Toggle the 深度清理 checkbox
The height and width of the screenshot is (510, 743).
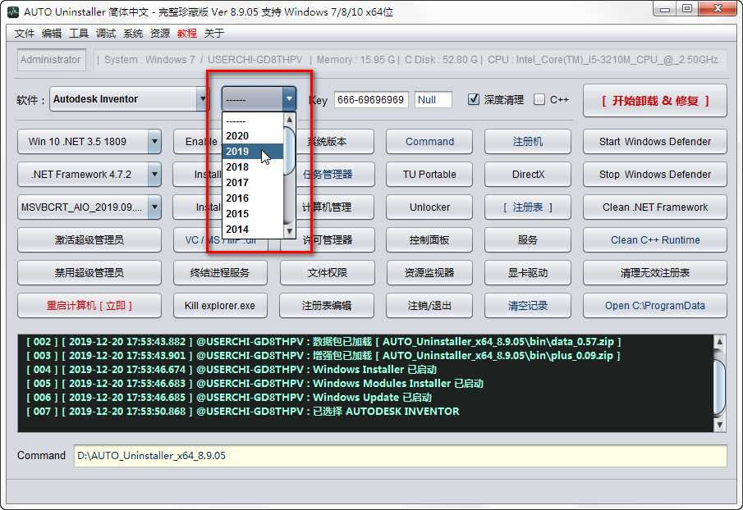(474, 99)
